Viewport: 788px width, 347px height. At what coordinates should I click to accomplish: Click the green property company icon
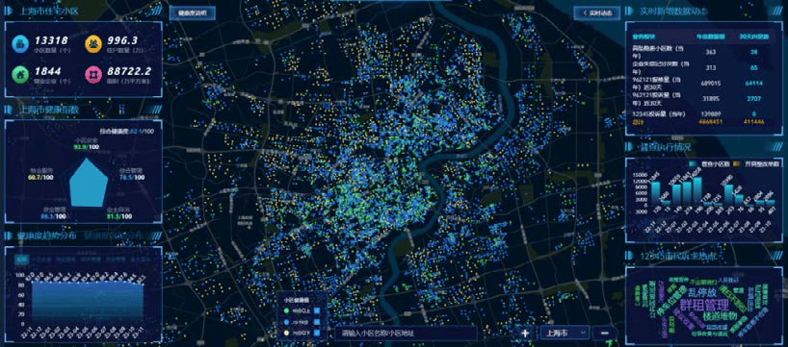(19, 74)
